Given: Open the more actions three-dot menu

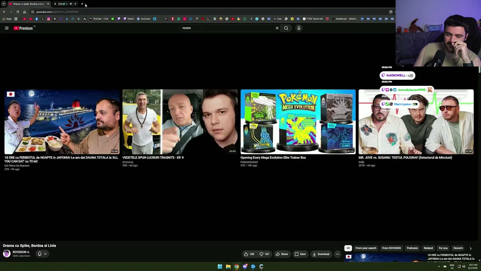Looking at the screenshot, I should click(337, 254).
